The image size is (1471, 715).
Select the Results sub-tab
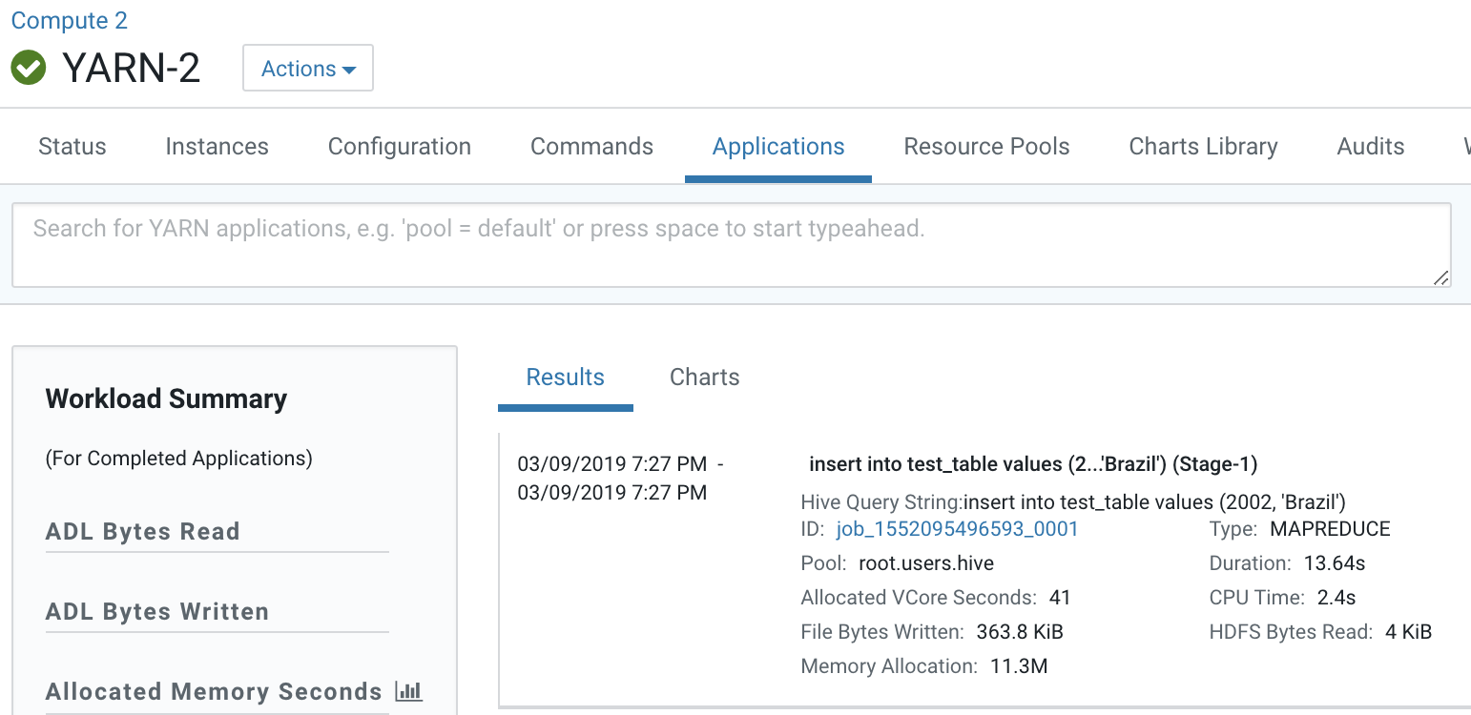565,377
